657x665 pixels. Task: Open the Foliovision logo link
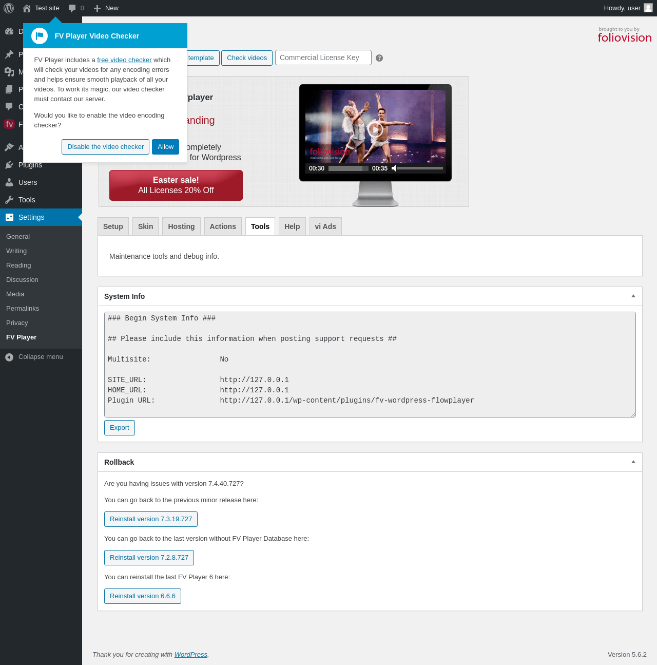coord(625,35)
